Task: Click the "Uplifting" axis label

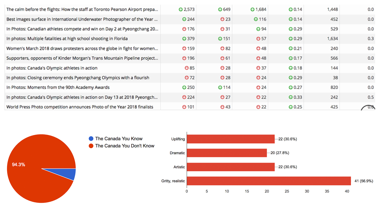Action: [178, 139]
